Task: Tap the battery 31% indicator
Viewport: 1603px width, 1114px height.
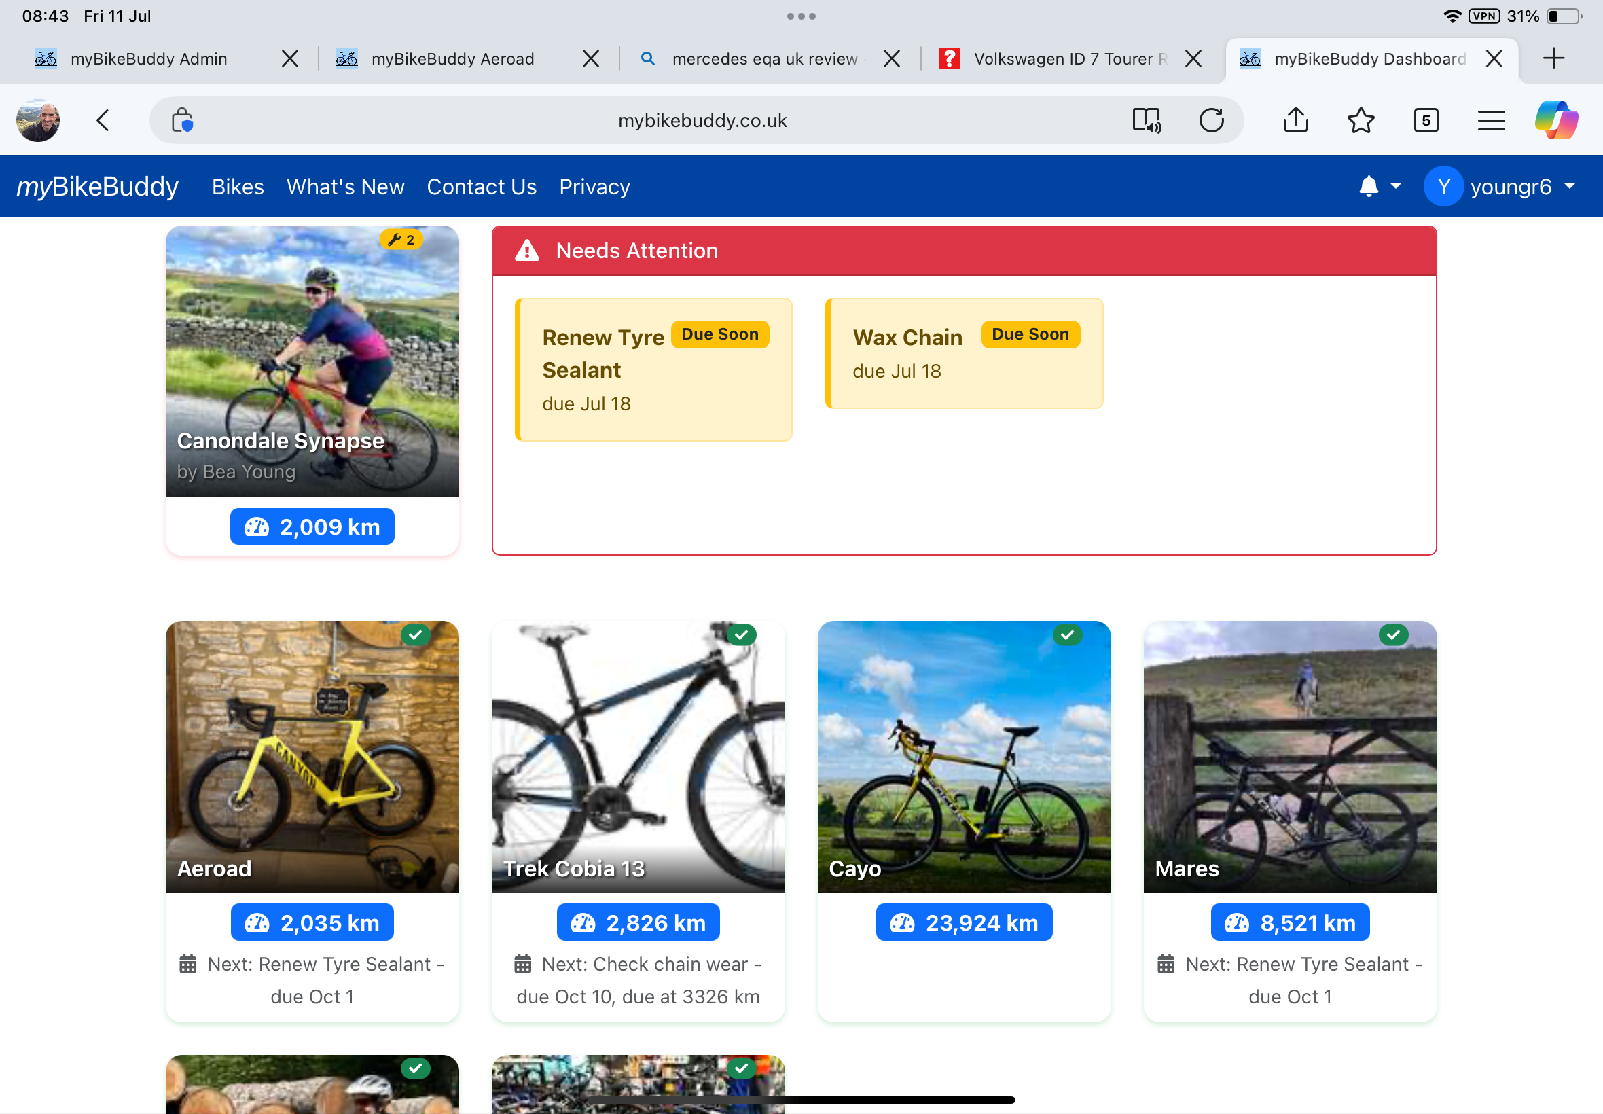Action: (1545, 16)
